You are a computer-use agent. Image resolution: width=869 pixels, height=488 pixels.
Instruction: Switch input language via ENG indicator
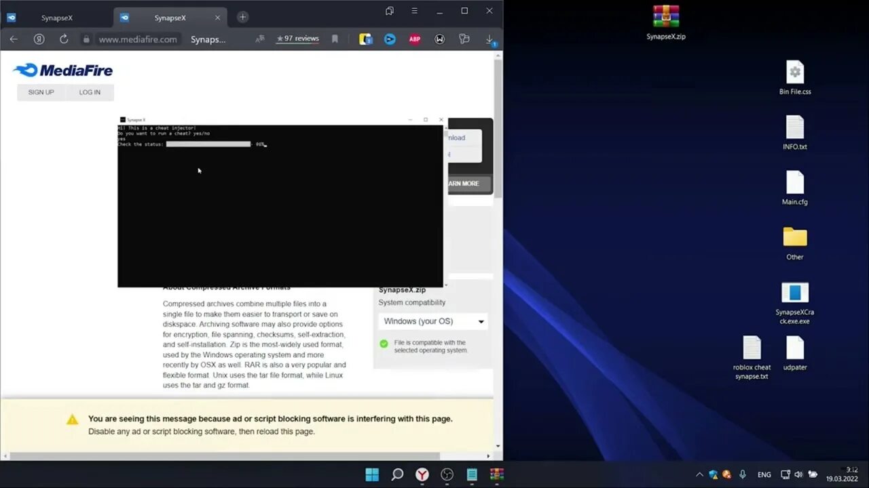coord(764,474)
